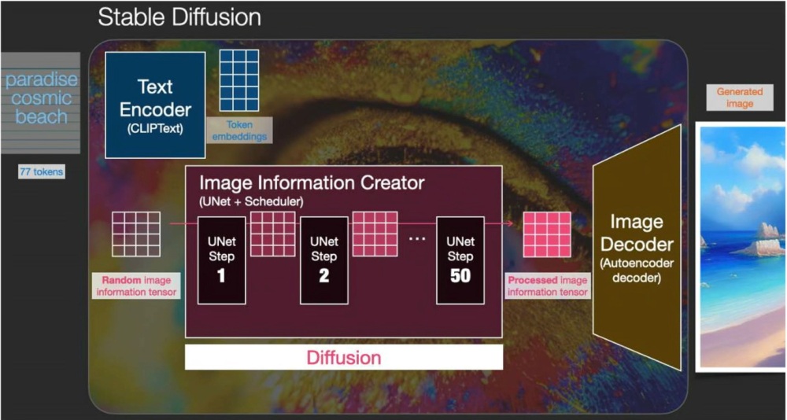Select the Image Decoder trapezoid block
The width and height of the screenshot is (787, 420).
tap(637, 248)
